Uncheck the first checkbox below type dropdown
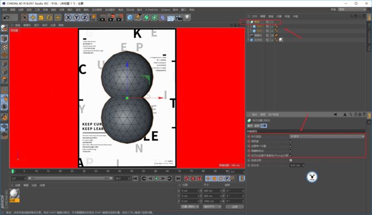This screenshot has width=372, height=215. [291, 141]
